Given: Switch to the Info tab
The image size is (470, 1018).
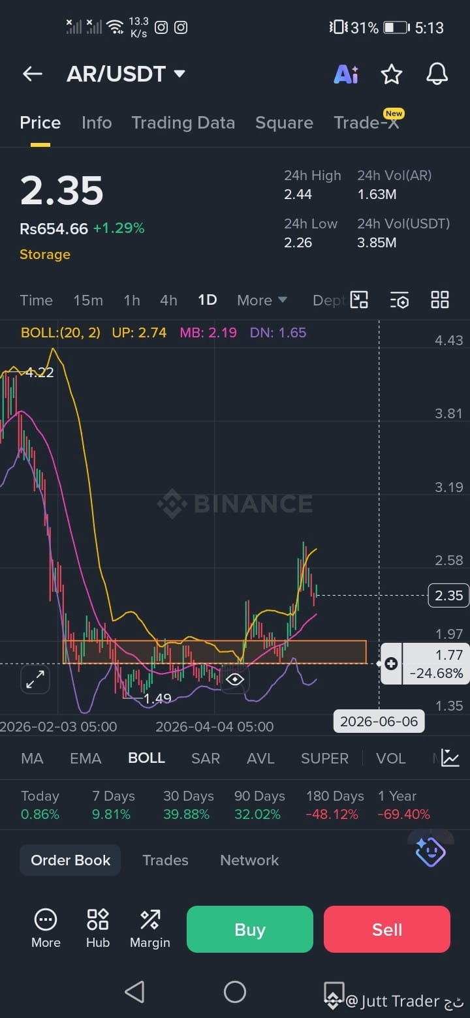Looking at the screenshot, I should tap(97, 123).
